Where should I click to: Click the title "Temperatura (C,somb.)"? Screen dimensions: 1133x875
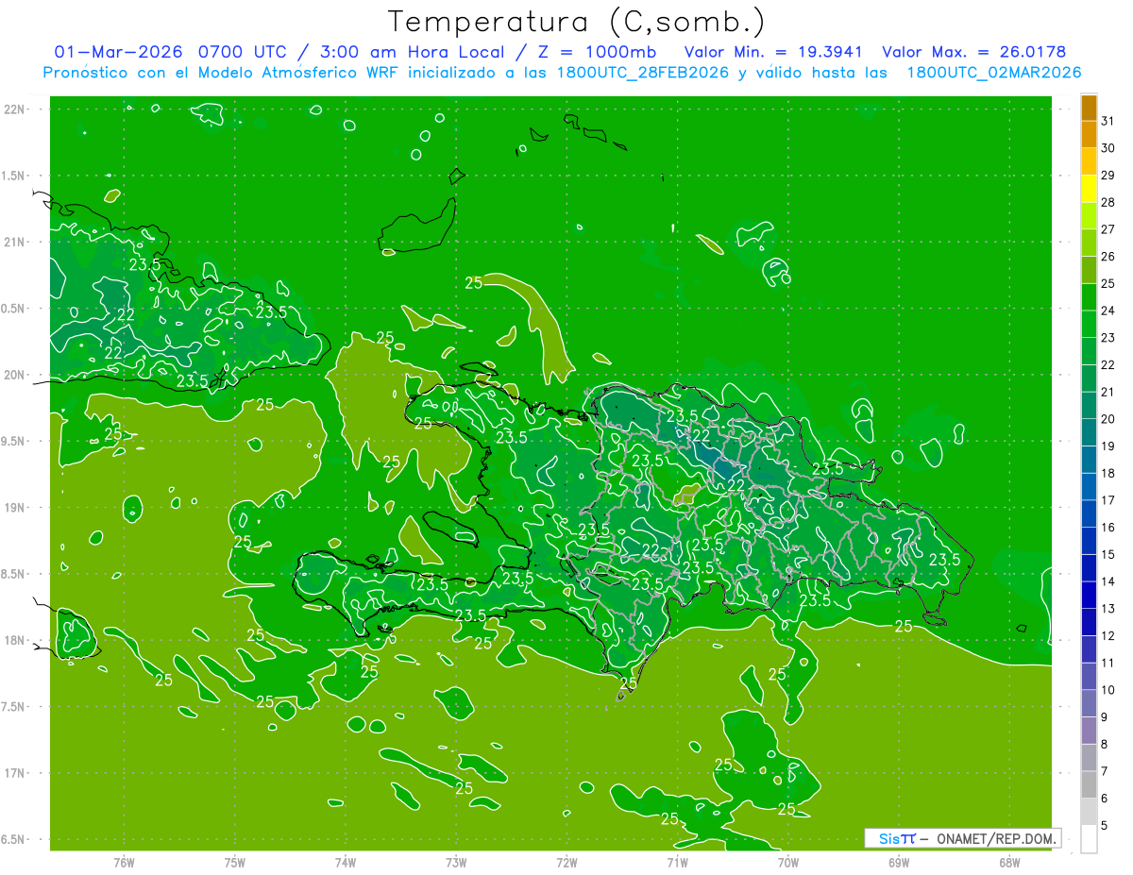(576, 22)
